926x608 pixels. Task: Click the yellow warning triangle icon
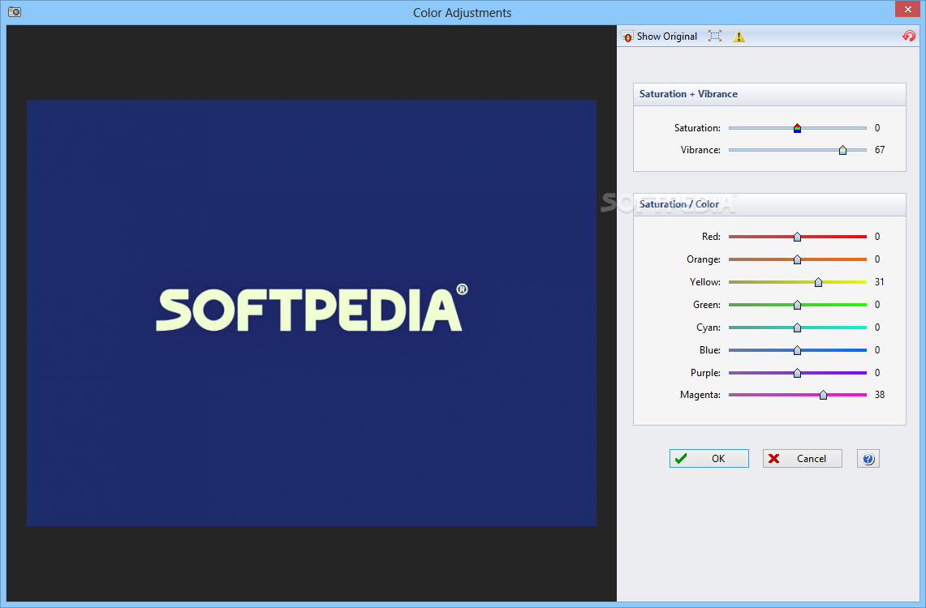click(x=739, y=36)
